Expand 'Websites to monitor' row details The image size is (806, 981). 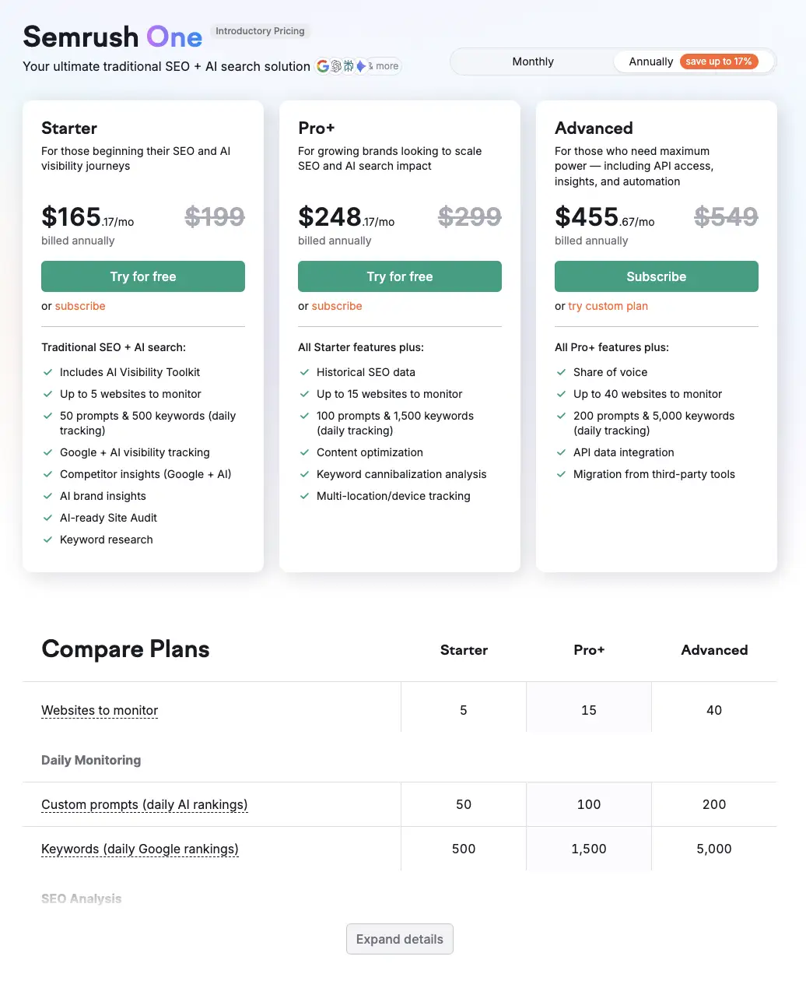[x=99, y=710]
